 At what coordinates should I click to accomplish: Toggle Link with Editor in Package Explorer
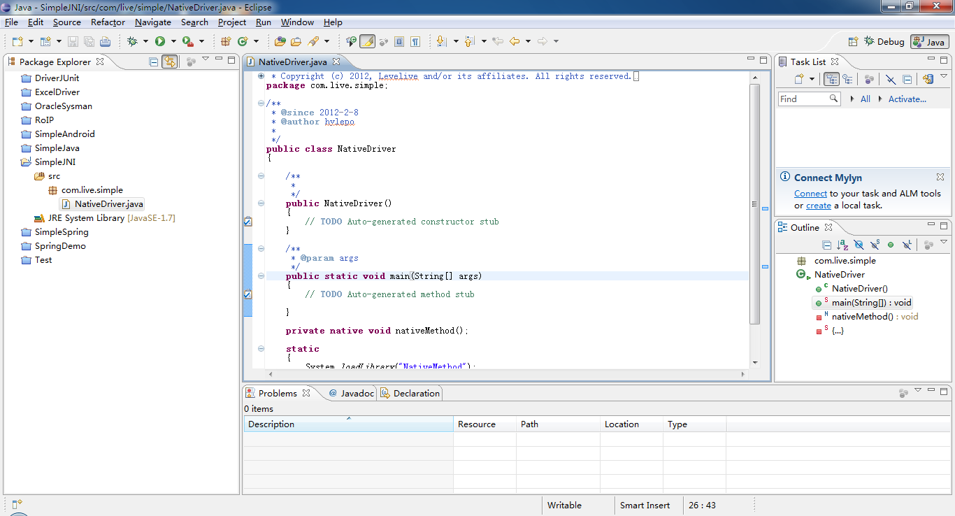click(x=169, y=62)
